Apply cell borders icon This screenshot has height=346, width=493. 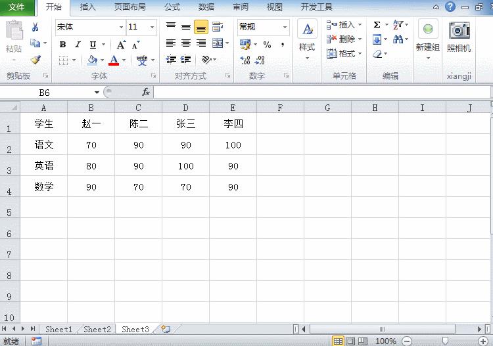[x=63, y=60]
